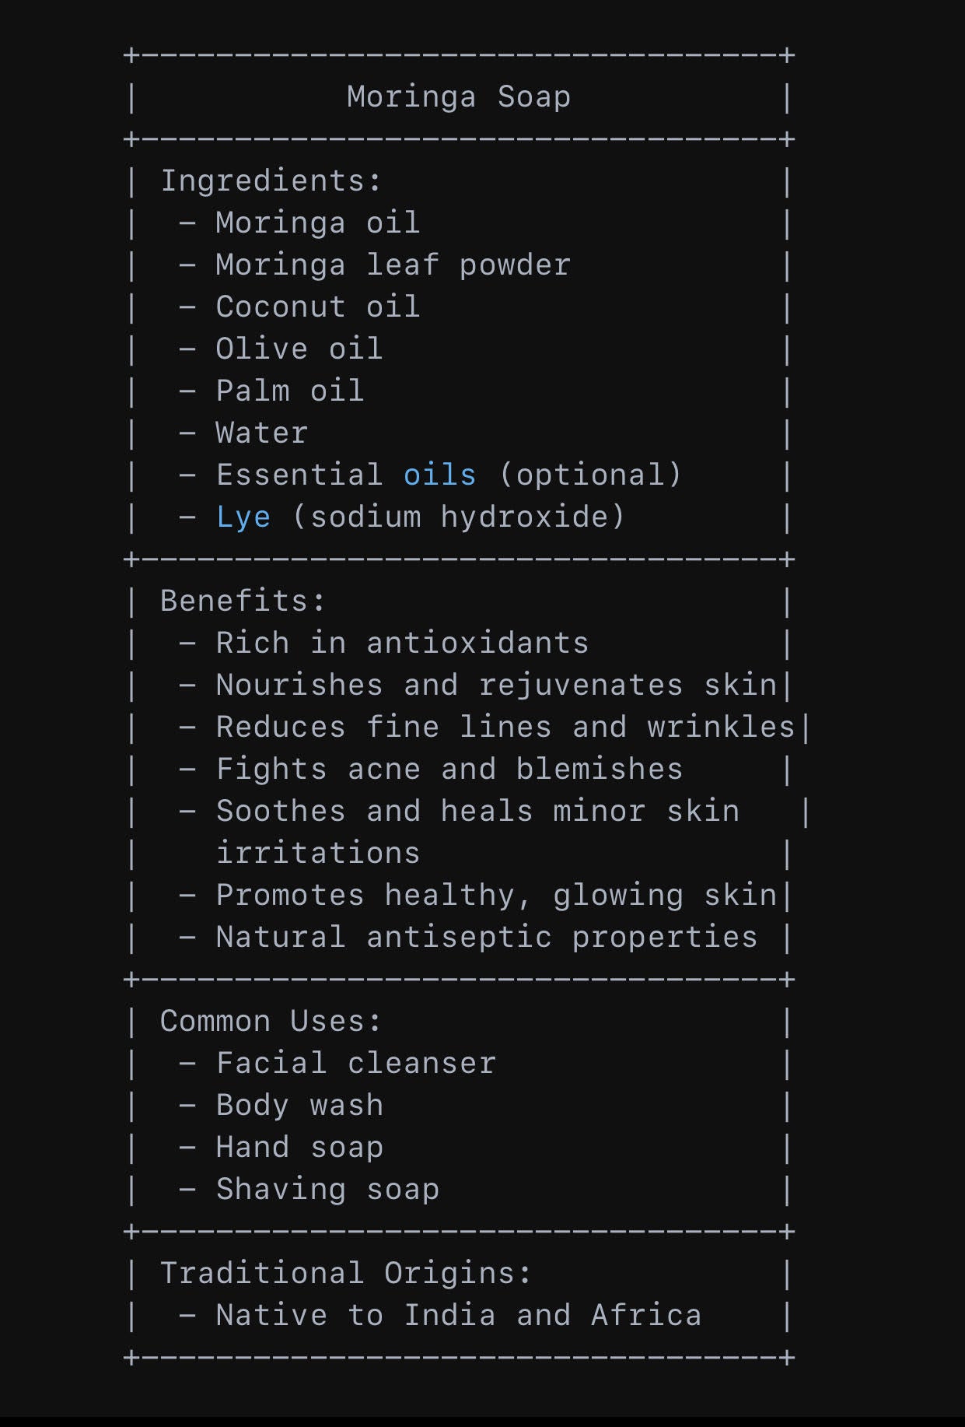Click the "Shaving soap" line
This screenshot has height=1427, width=965.
[327, 1189]
